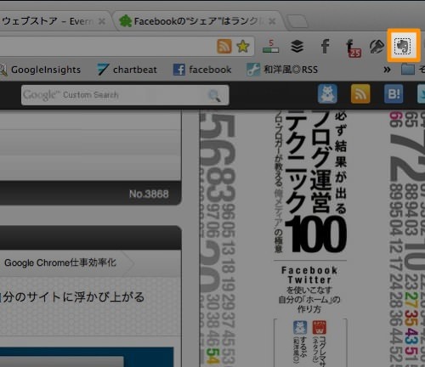Switch to the Facebookの"シェア" tab
This screenshot has height=367, width=425.
(197, 21)
